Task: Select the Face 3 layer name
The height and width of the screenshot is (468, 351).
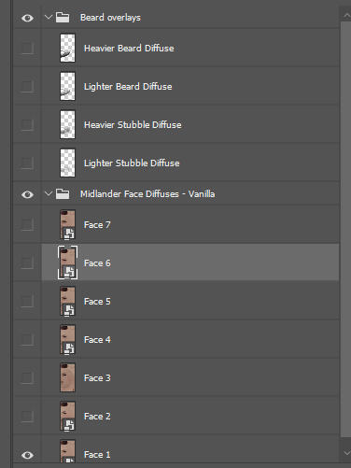Action: click(x=97, y=378)
